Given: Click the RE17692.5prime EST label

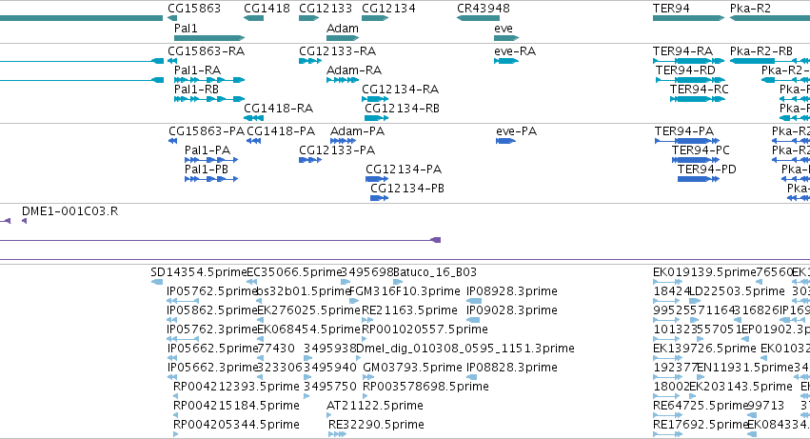Looking at the screenshot, I should [x=701, y=426].
